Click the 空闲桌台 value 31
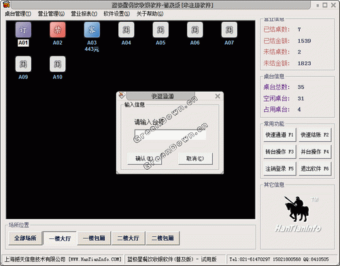The height and width of the screenshot is (266, 340). pyautogui.click(x=301, y=98)
